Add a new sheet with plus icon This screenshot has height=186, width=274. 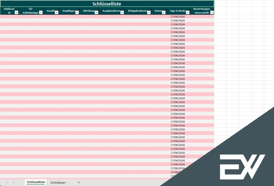(x=79, y=183)
